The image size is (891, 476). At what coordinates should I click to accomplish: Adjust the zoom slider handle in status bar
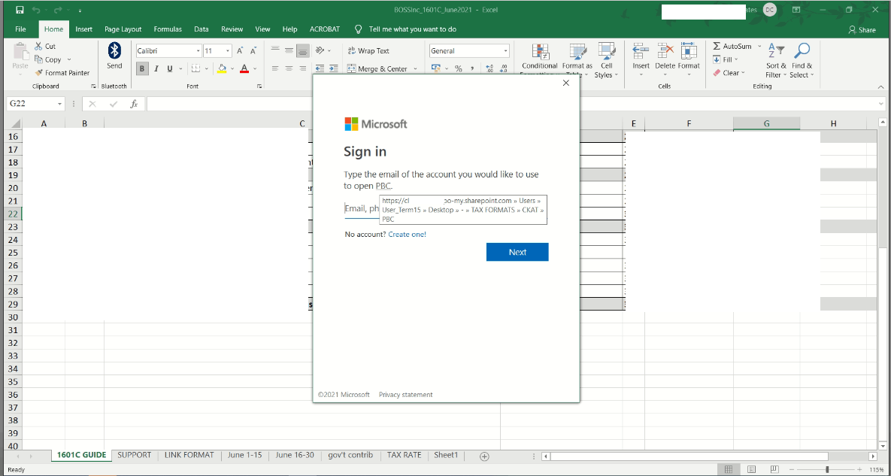(827, 470)
